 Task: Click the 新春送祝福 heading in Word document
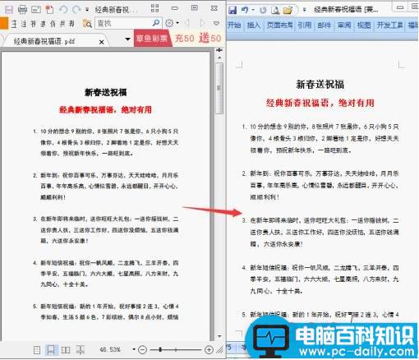(x=320, y=85)
